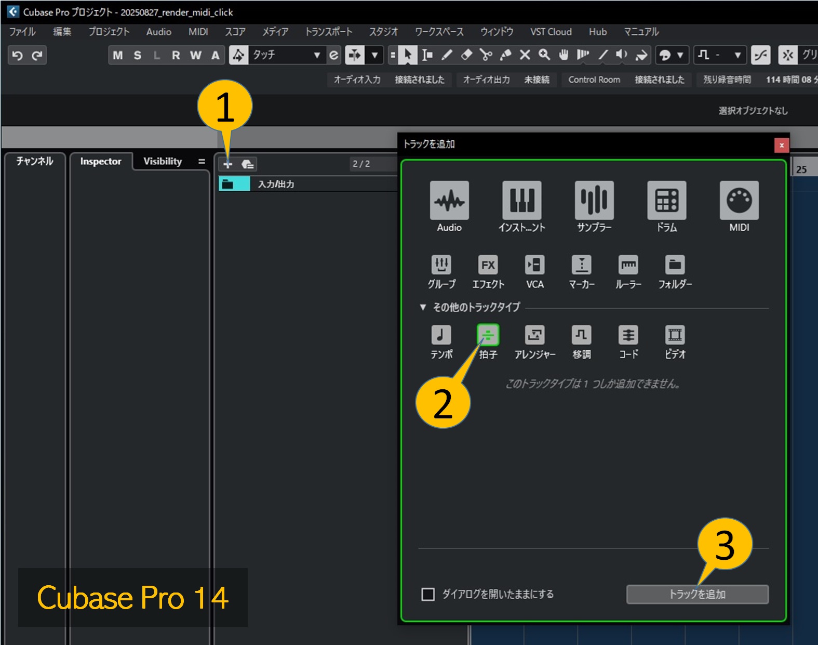Screen dimensions: 818x645
Task: Open the スタジオ menu
Action: (x=383, y=32)
